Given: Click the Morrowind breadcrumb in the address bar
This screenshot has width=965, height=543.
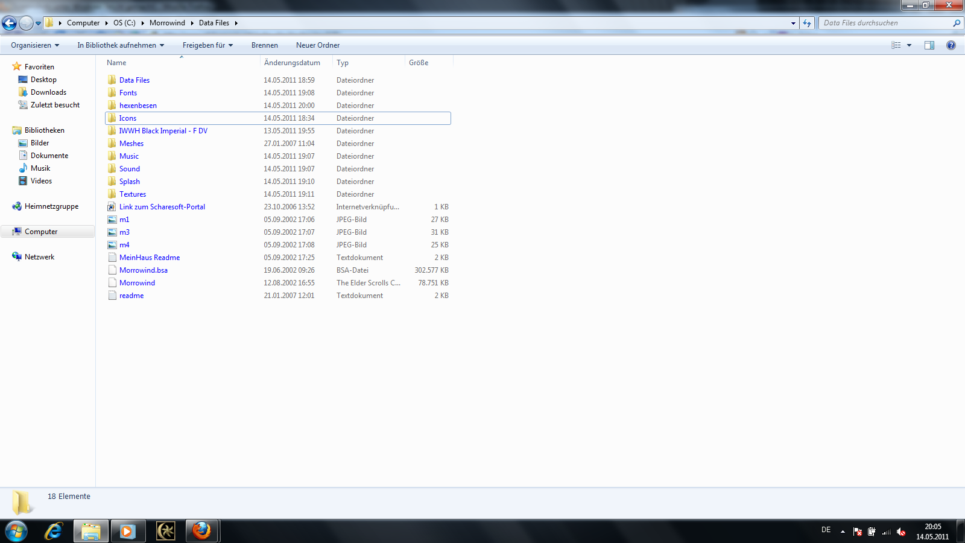Looking at the screenshot, I should [x=167, y=23].
